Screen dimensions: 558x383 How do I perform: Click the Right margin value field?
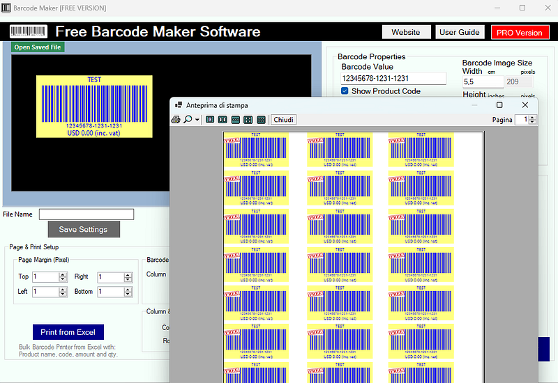click(x=111, y=277)
